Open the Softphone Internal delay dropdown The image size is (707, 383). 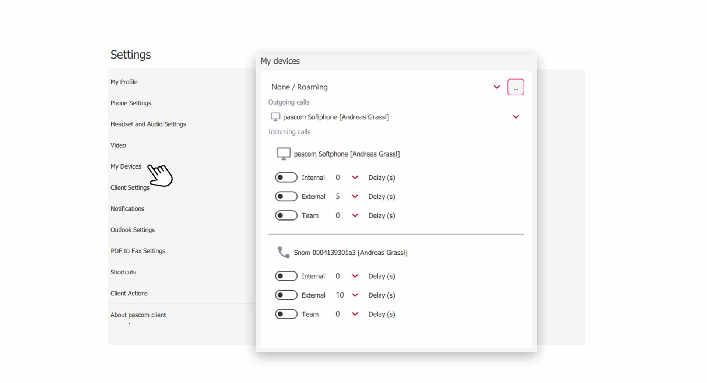355,178
